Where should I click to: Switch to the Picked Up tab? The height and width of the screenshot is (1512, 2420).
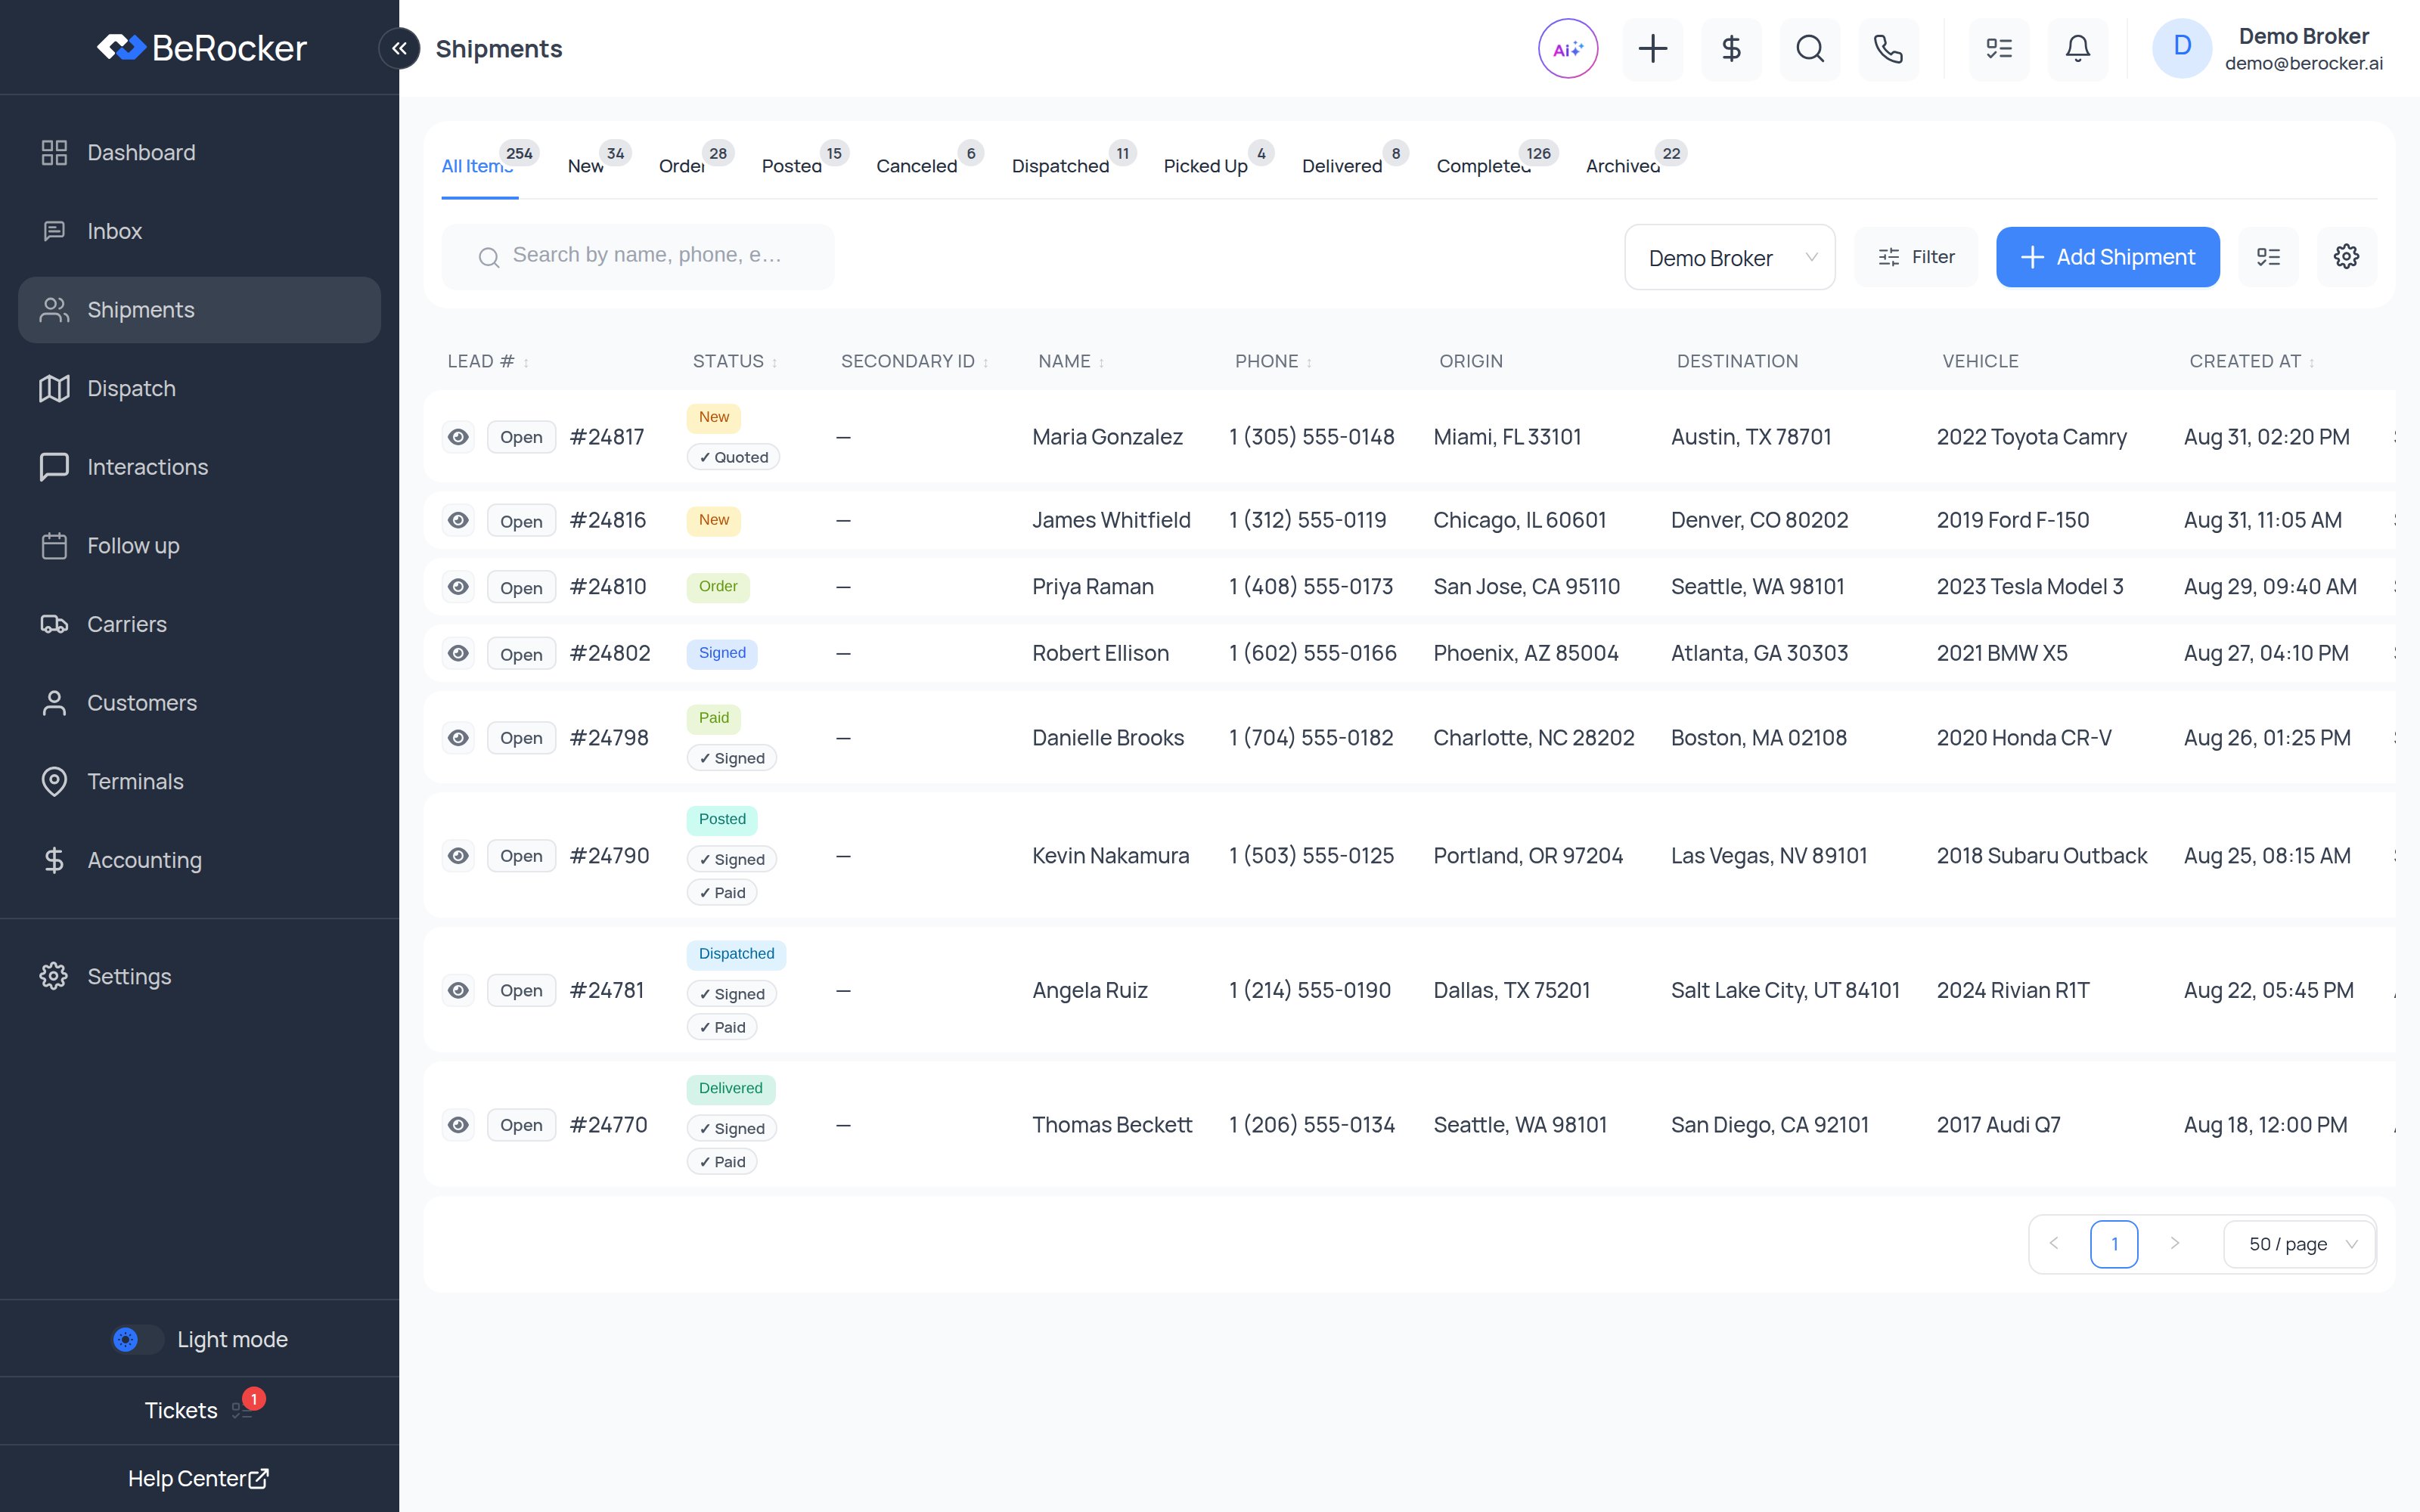(1205, 166)
